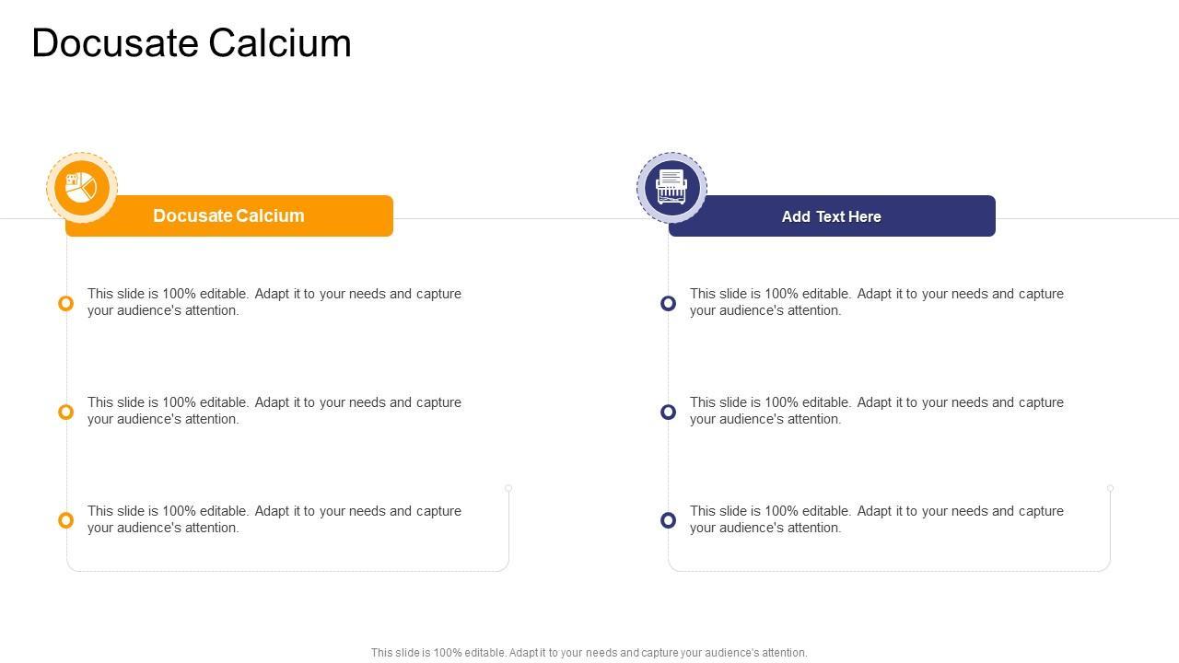
Task: Click the footer caption text at slide bottom
Action: (589, 653)
